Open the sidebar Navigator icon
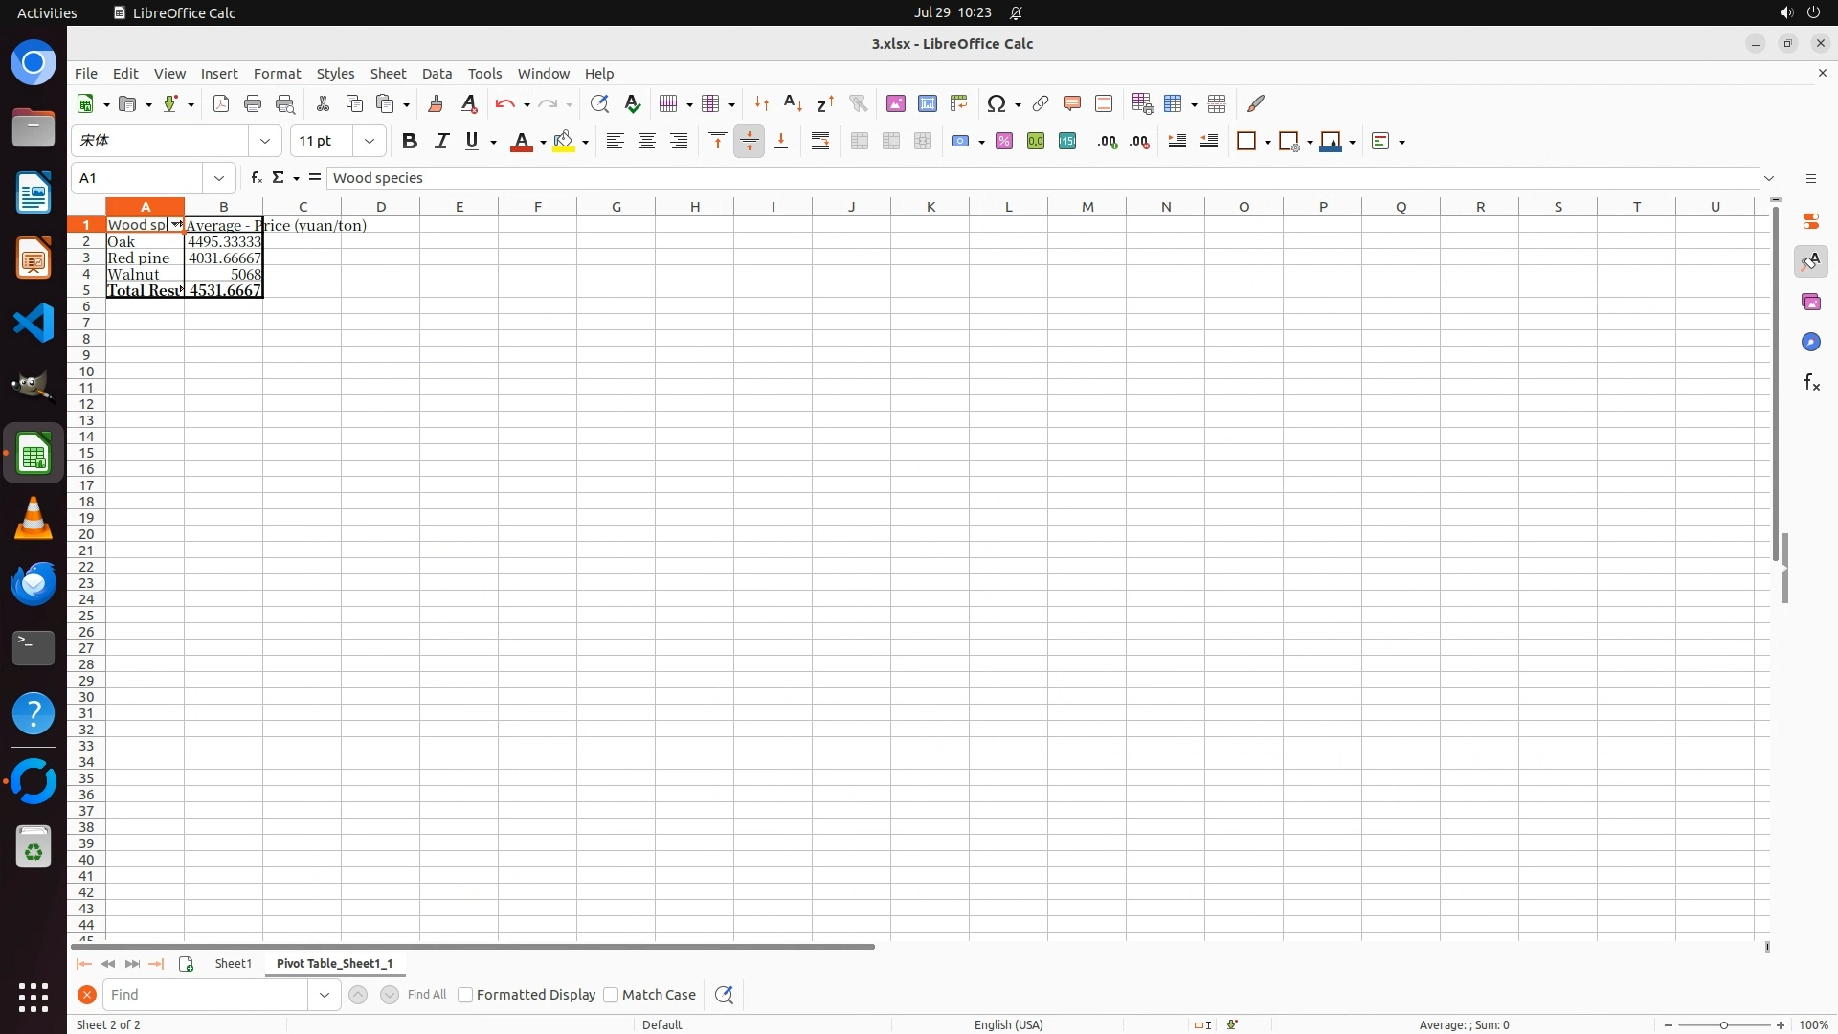Image resolution: width=1838 pixels, height=1034 pixels. coord(1810,342)
